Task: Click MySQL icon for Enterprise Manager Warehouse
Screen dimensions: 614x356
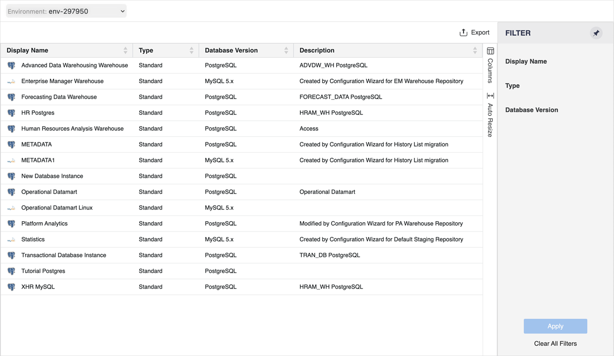Action: coord(11,81)
